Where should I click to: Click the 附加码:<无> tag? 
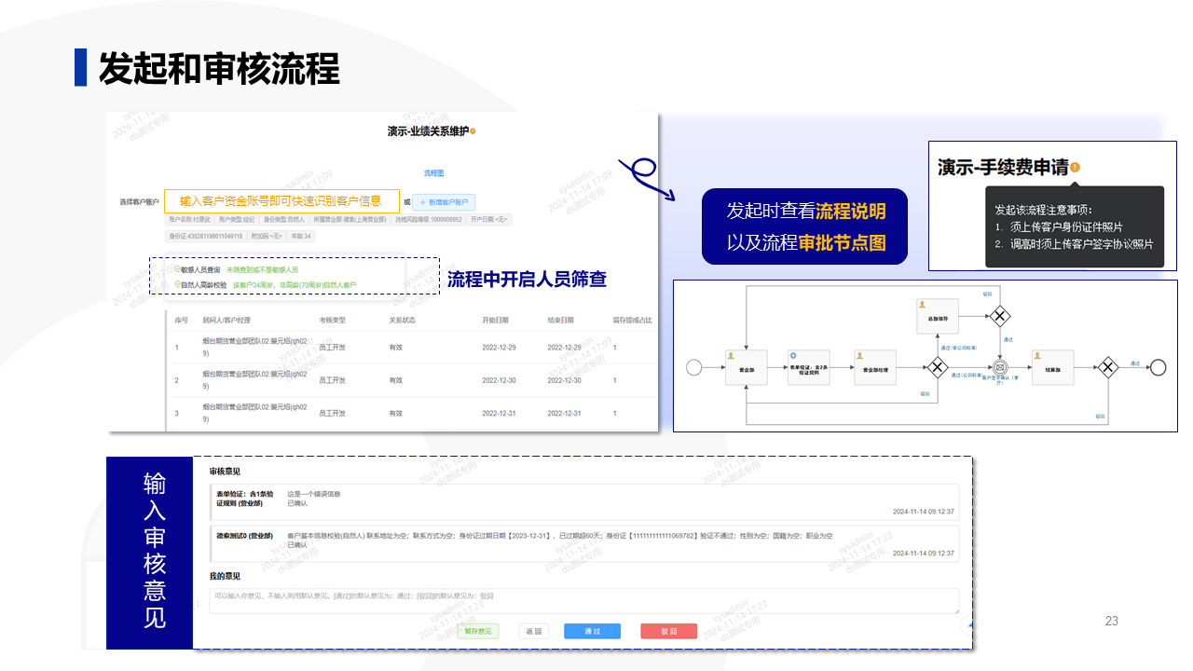(267, 237)
